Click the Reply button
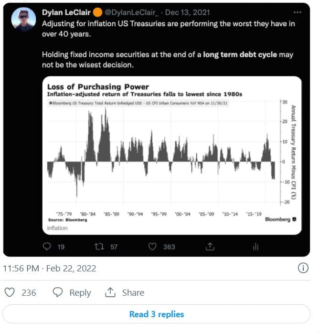Viewport: 319px width, 332px height. [x=72, y=292]
